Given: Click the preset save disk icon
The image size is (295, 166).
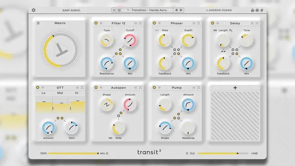Looking at the screenshot, I should [x=119, y=10].
